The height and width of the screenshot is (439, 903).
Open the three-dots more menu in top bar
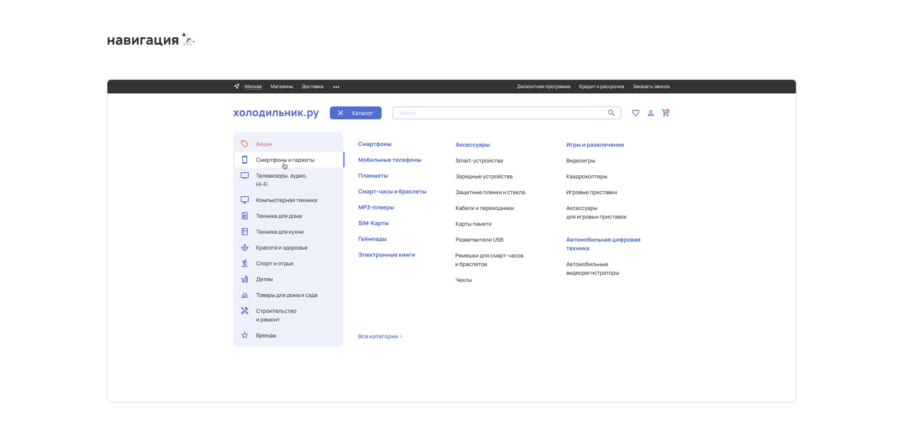click(336, 87)
